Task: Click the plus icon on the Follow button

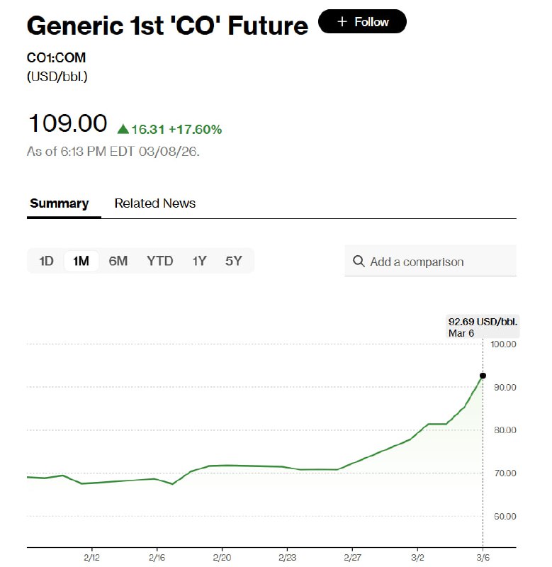Action: pos(342,22)
